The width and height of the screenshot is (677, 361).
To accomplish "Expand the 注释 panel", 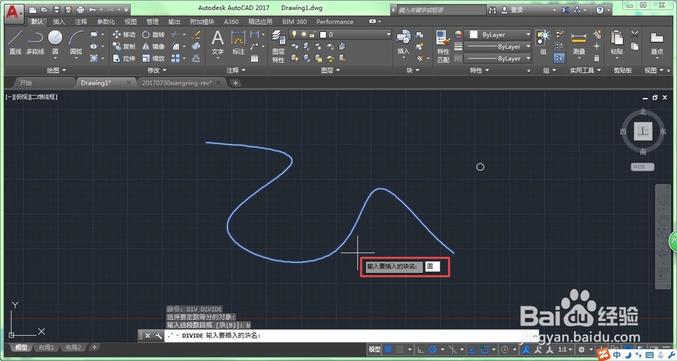I will [236, 70].
